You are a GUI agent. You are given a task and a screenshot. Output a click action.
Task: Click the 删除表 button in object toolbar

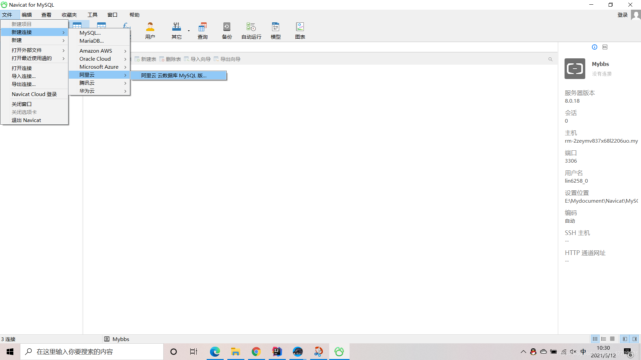pos(170,59)
